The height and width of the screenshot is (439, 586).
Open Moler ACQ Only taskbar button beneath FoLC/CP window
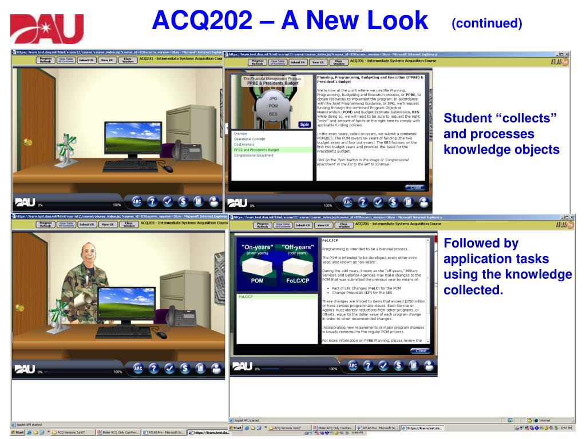334,428
